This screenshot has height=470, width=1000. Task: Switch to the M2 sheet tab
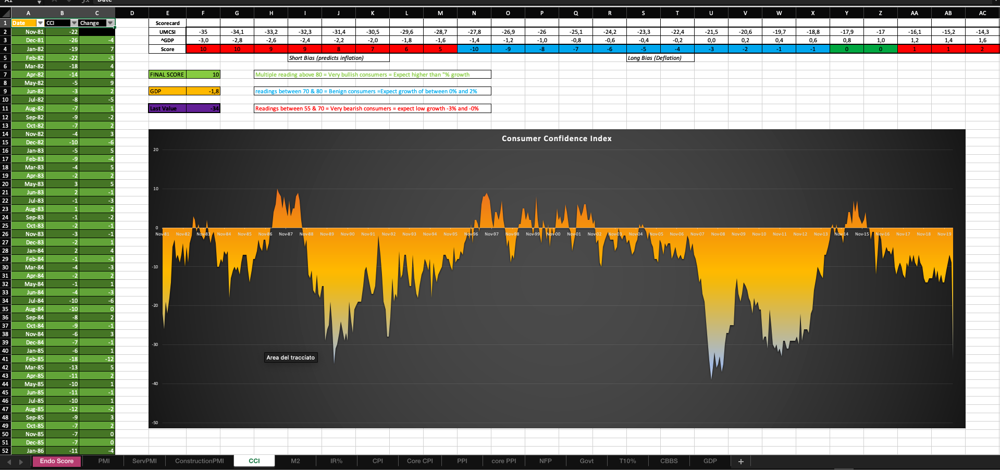point(295,461)
